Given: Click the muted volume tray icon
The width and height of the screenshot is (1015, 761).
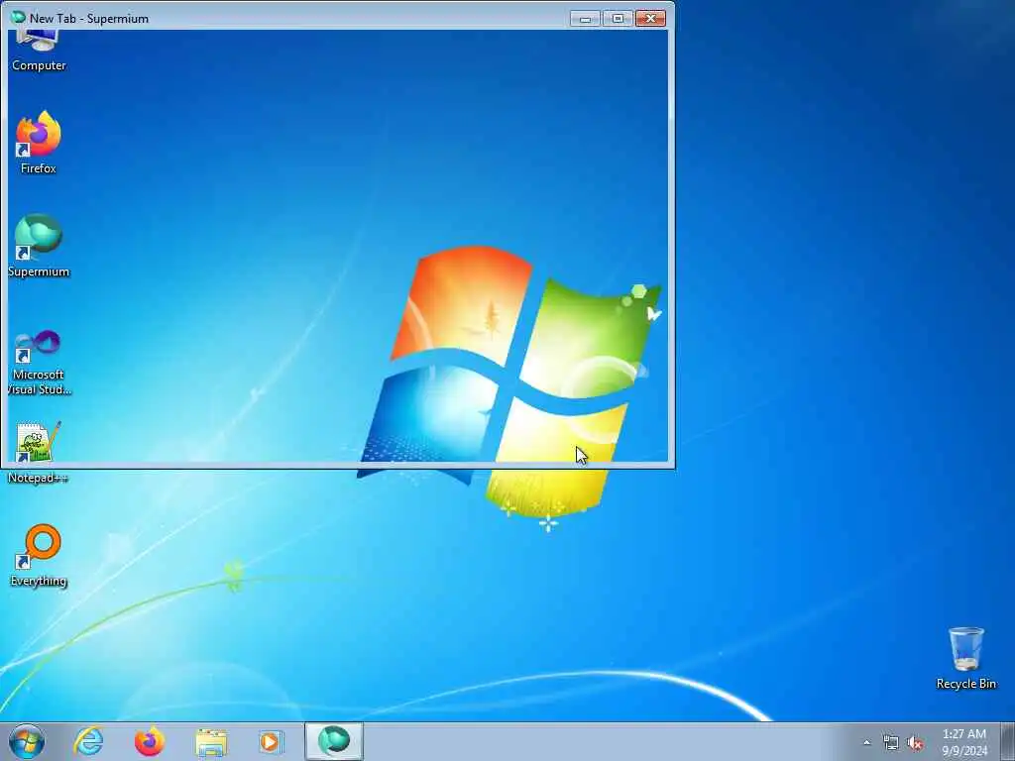Looking at the screenshot, I should [x=915, y=743].
